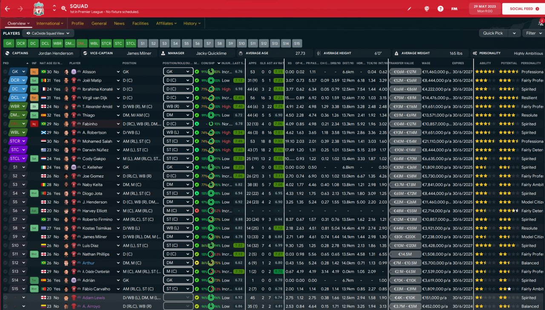
Task: Sort by the Apps column header
Action: tap(252, 63)
